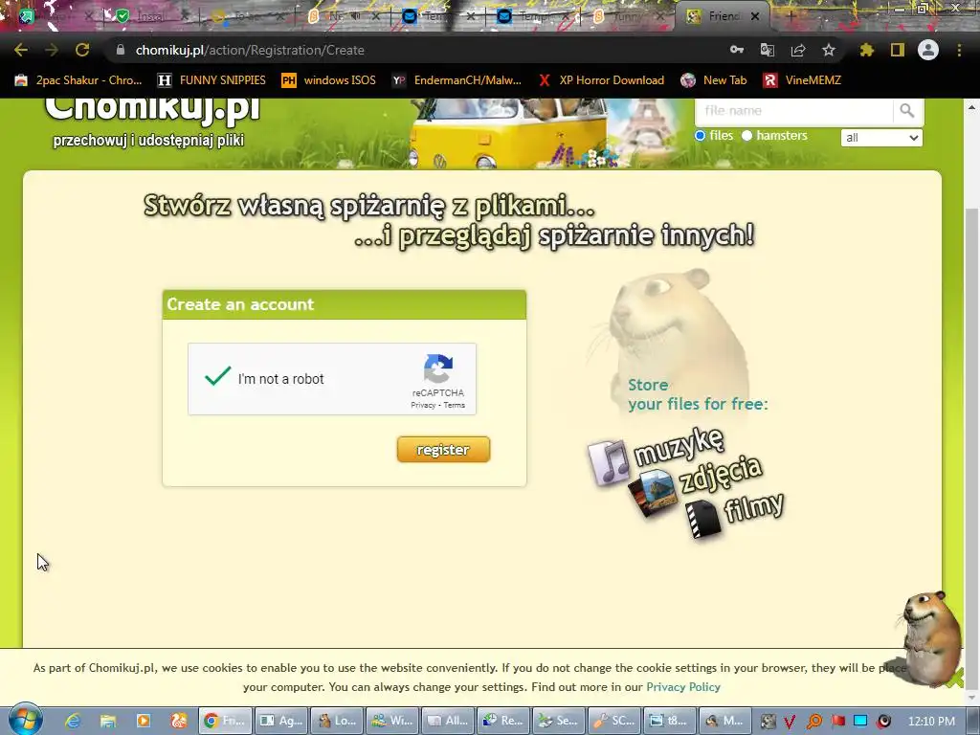Open a new browser tab with plus
Image resolution: width=980 pixels, height=735 pixels.
pyautogui.click(x=790, y=17)
